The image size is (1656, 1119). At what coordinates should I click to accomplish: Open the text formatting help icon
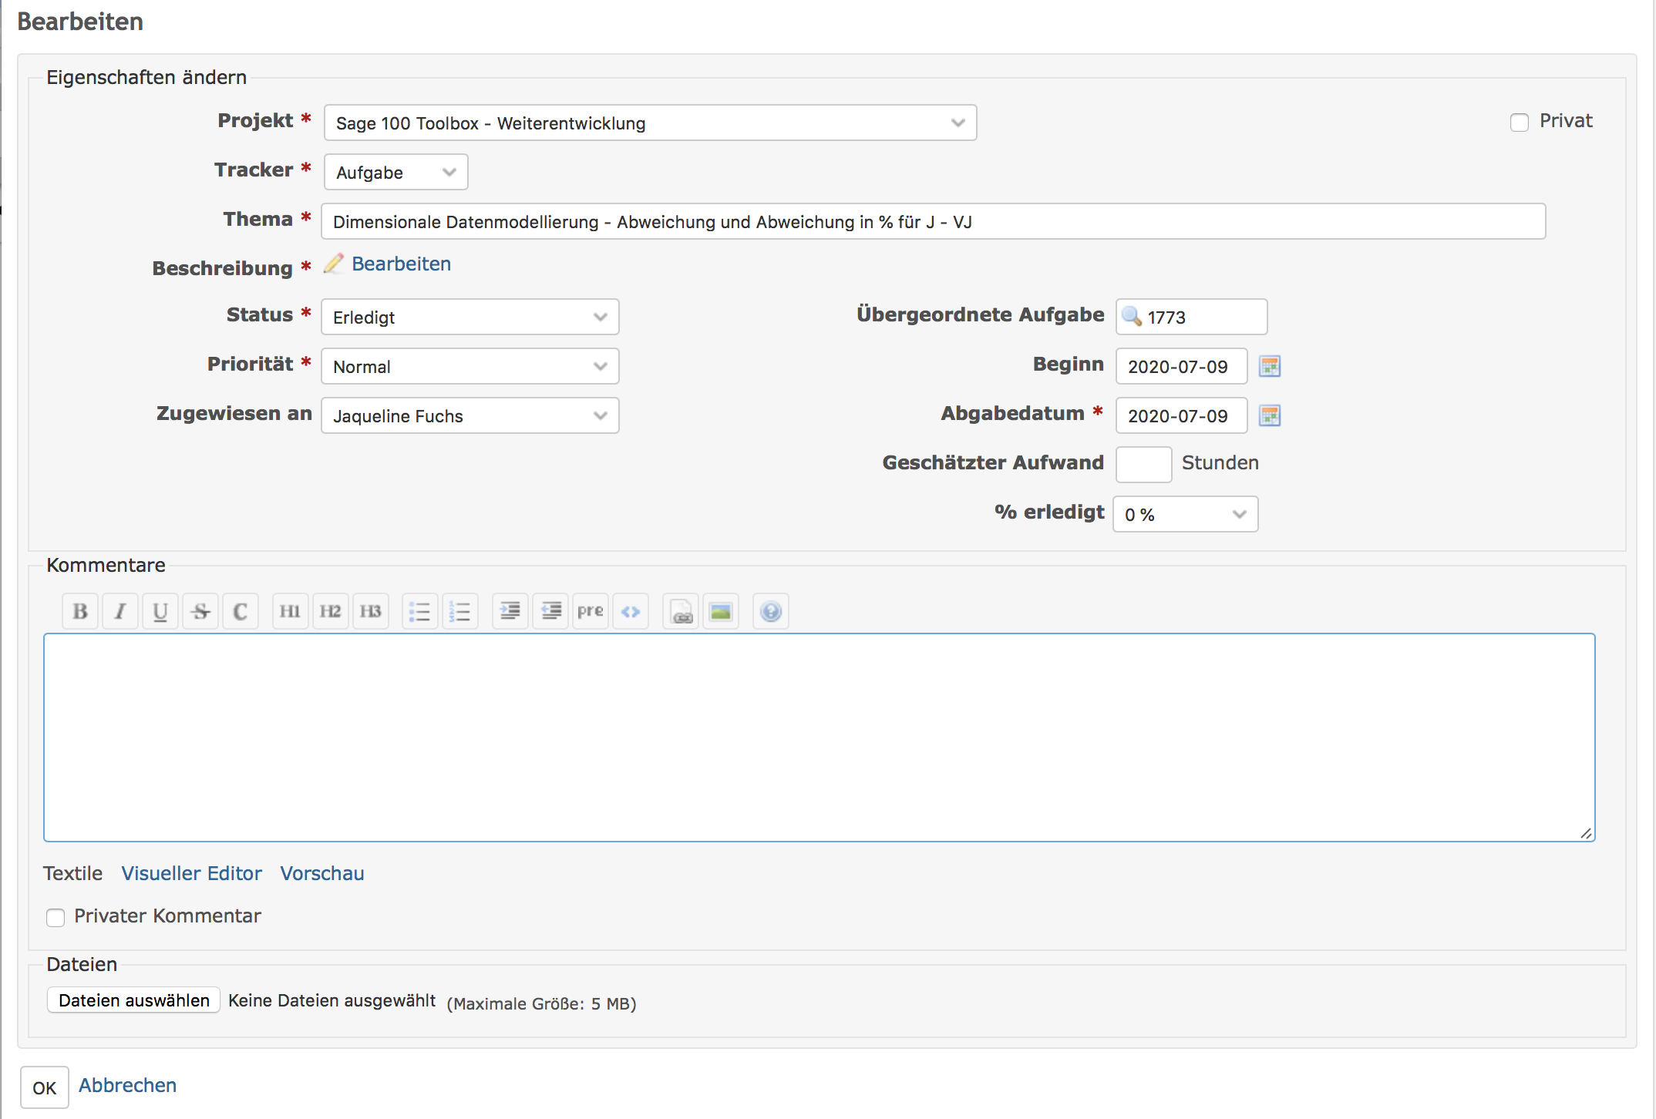pyautogui.click(x=770, y=611)
